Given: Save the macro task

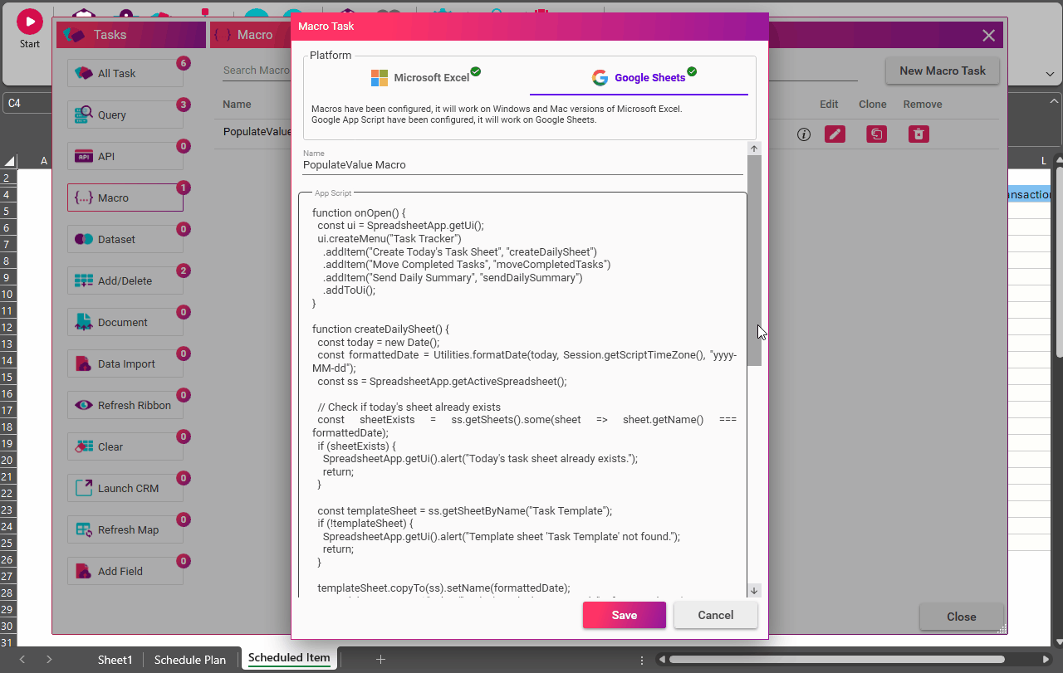Looking at the screenshot, I should 624,615.
